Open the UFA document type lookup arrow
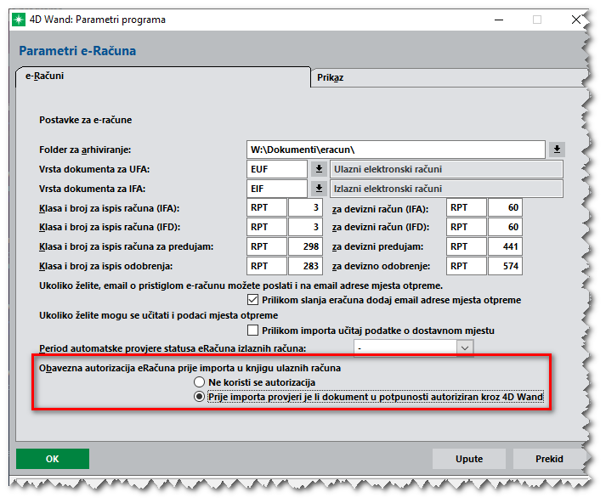This screenshot has height=503, width=606. (319, 169)
